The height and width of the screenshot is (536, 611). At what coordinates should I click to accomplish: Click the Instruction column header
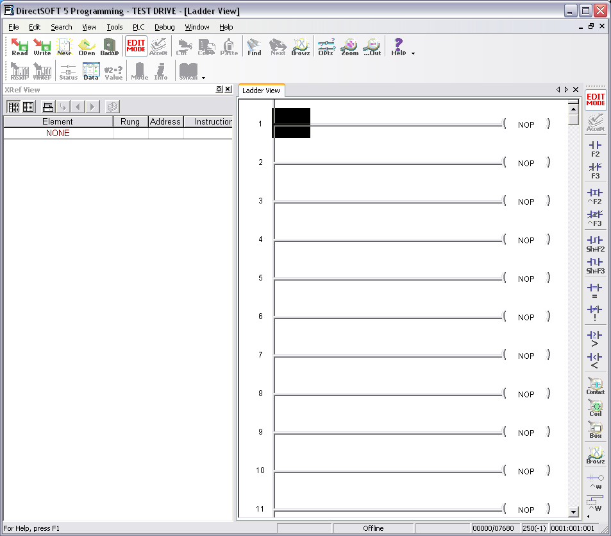click(x=208, y=122)
